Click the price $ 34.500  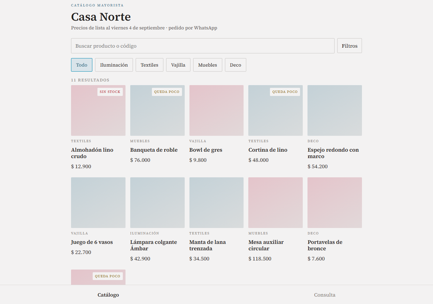[199, 259]
